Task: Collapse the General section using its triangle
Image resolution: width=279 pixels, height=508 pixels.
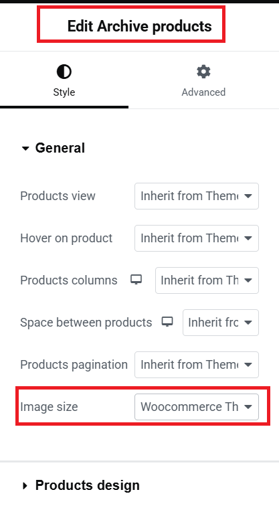Action: coord(25,149)
